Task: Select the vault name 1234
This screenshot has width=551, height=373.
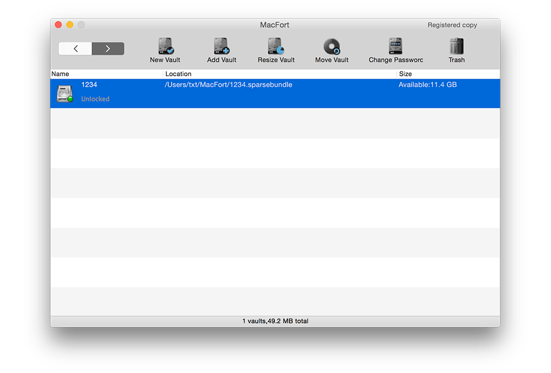Action: (x=89, y=85)
